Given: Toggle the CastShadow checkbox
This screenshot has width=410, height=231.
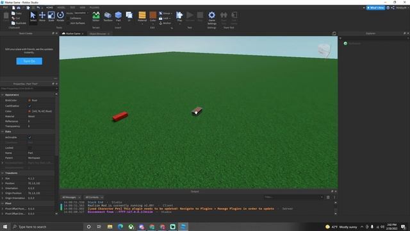Looking at the screenshot, I should point(29,106).
